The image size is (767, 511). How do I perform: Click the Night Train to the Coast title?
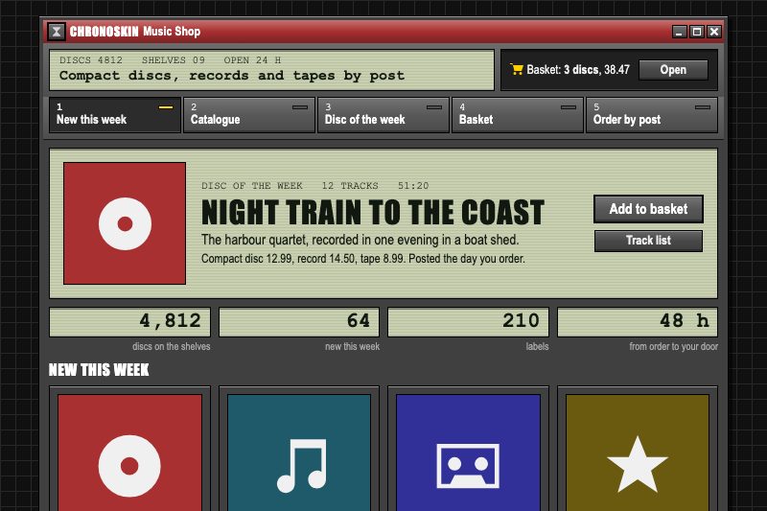373,212
